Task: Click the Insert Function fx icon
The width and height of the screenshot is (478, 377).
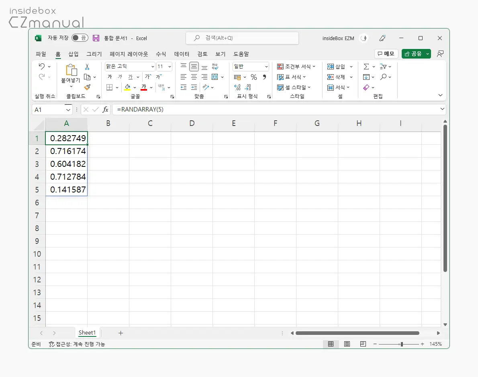Action: [x=105, y=109]
